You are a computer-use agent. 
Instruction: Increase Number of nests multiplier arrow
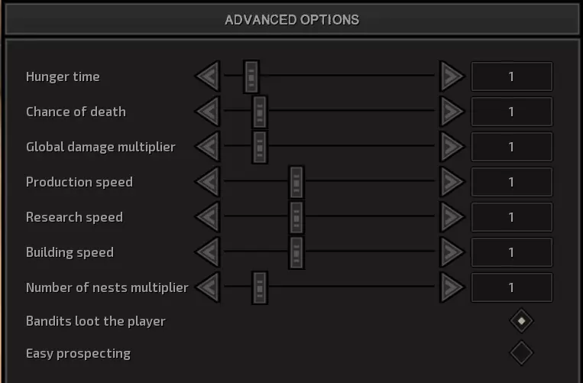coord(452,287)
